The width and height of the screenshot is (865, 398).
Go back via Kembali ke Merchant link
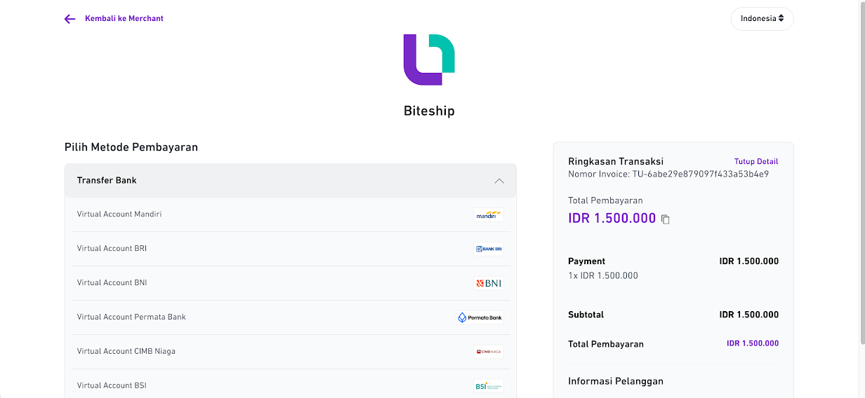124,19
